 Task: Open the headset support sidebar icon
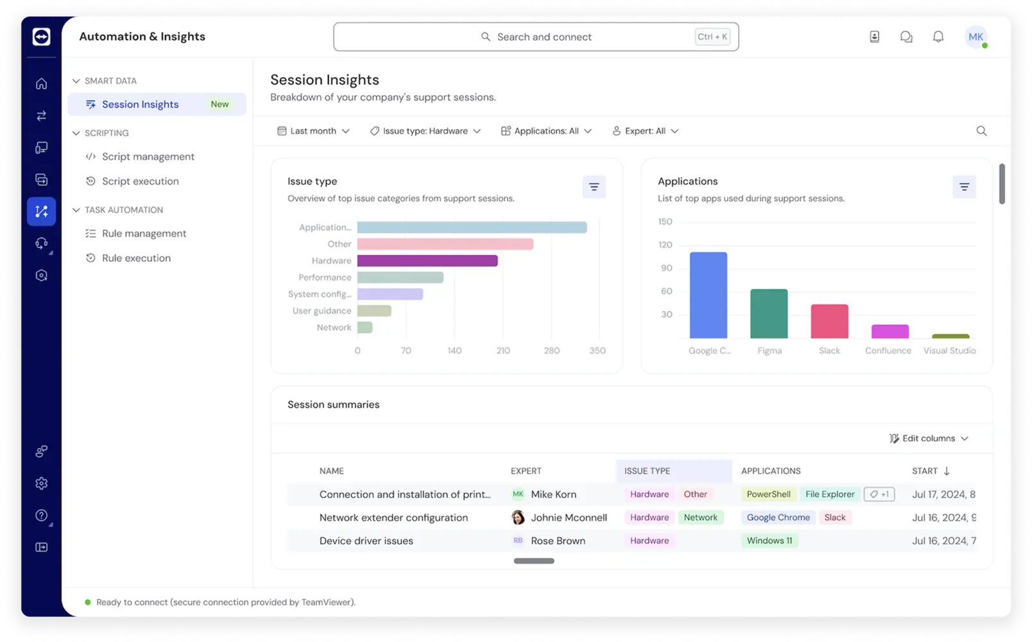point(41,243)
